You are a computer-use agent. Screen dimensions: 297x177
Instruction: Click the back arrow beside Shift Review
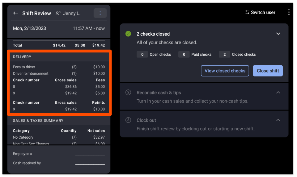pyautogui.click(x=16, y=13)
